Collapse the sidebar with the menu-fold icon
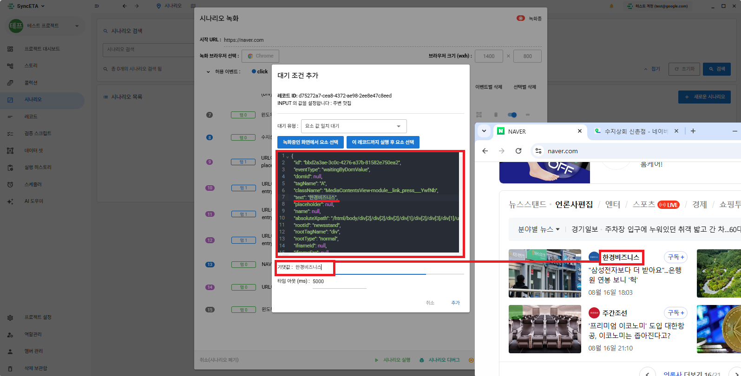741x376 pixels. pos(97,6)
